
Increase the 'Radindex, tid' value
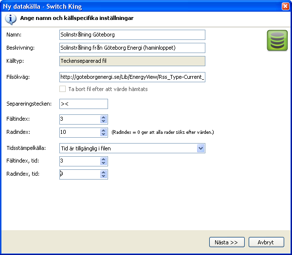click(104, 172)
